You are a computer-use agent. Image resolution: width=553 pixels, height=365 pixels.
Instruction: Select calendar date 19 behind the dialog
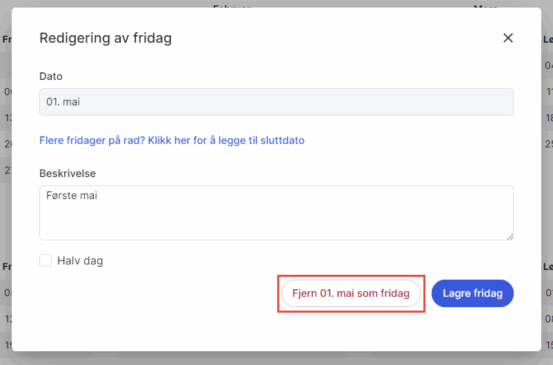(x=7, y=345)
